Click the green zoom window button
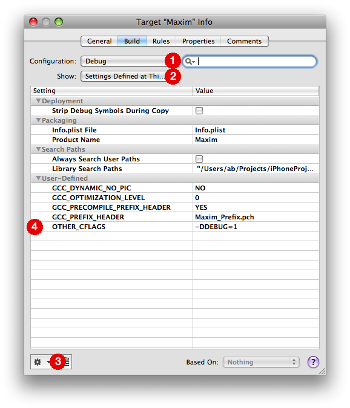The width and height of the screenshot is (350, 408). point(59,22)
